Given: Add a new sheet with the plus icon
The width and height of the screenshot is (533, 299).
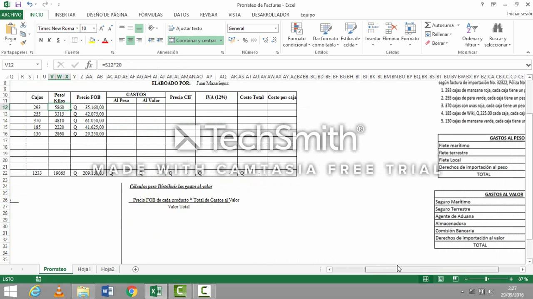Looking at the screenshot, I should [x=135, y=269].
